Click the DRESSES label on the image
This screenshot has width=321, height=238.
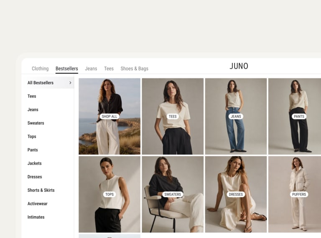click(x=236, y=194)
